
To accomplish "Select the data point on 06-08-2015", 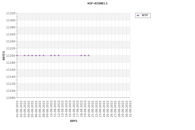I will click(x=36, y=55).
